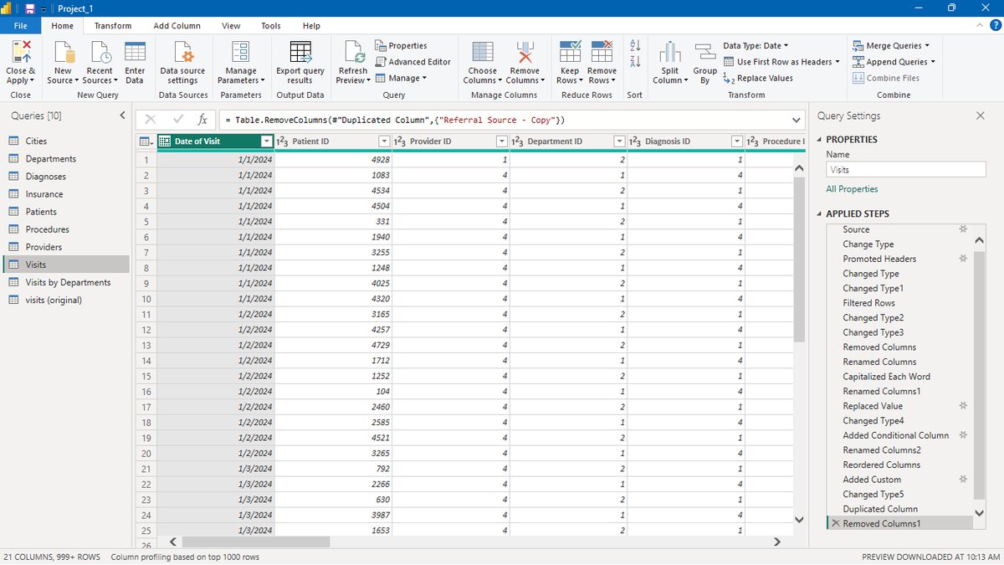1004x565 pixels.
Task: Open the Manage query dropdown
Action: click(401, 78)
